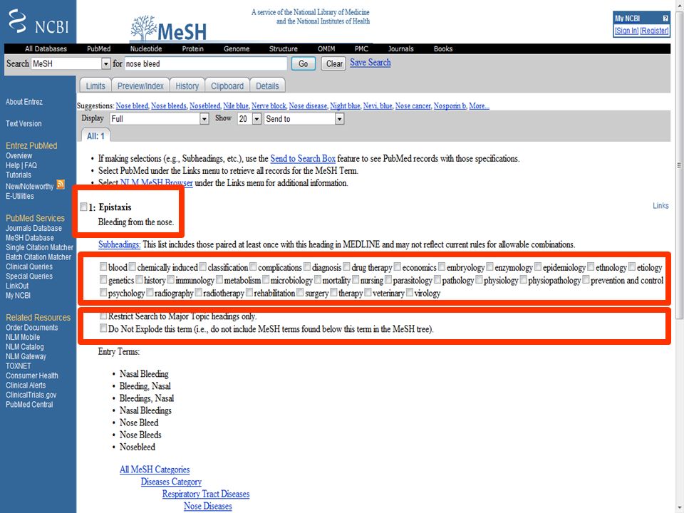The image size is (684, 513).
Task: Click the Clear button
Action: coord(333,63)
